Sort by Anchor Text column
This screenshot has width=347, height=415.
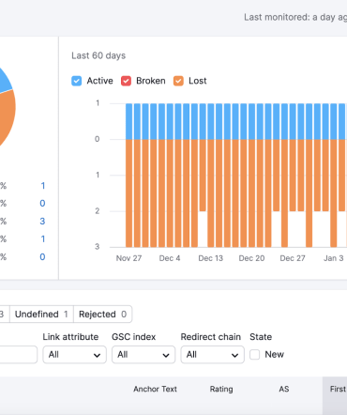click(155, 389)
